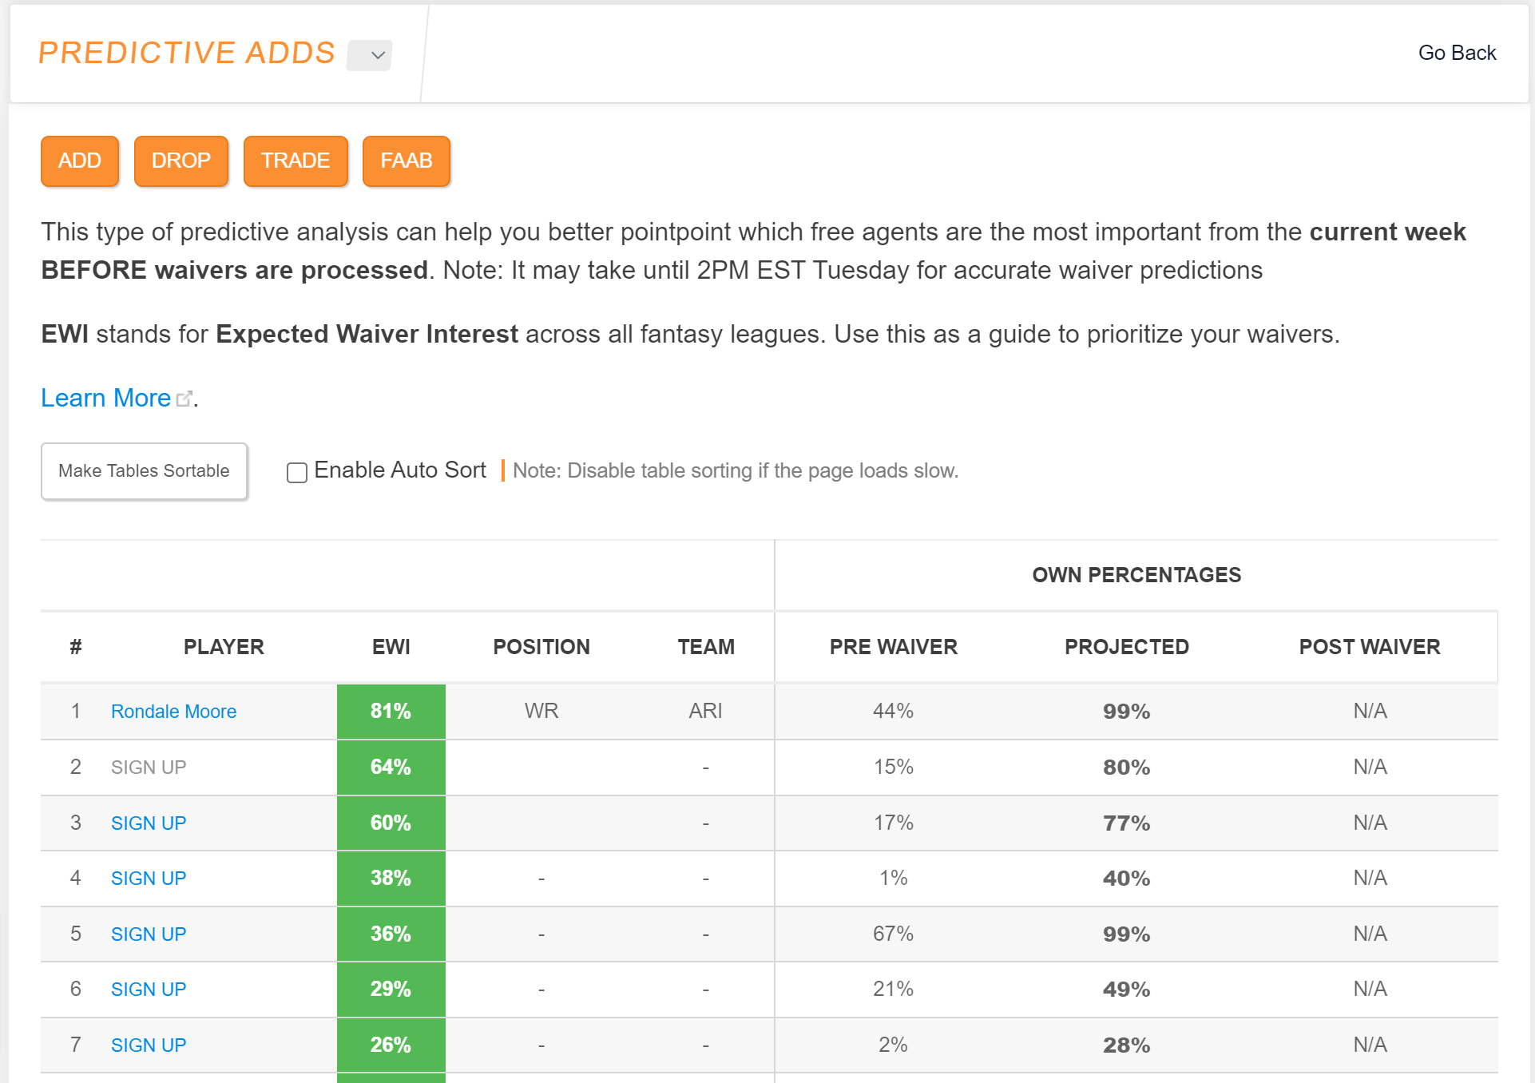
Task: Switch to the ADD tab
Action: click(80, 161)
